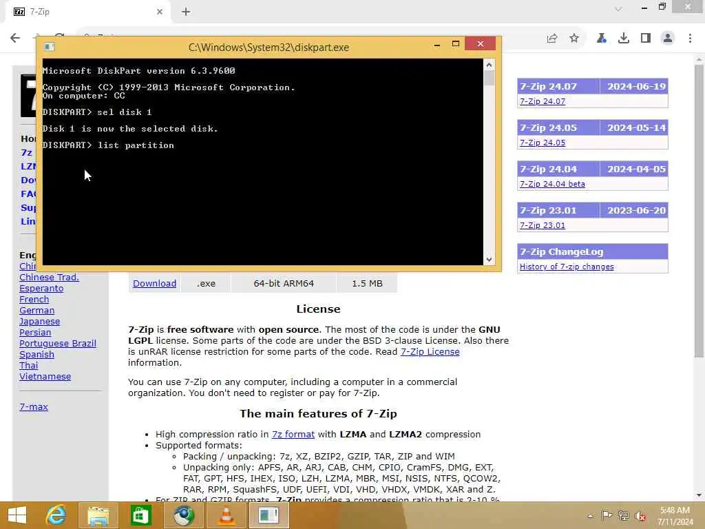Open the browser labs flask icon

(x=601, y=39)
